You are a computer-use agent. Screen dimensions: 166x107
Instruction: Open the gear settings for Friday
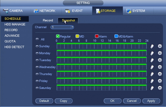coord(160,81)
